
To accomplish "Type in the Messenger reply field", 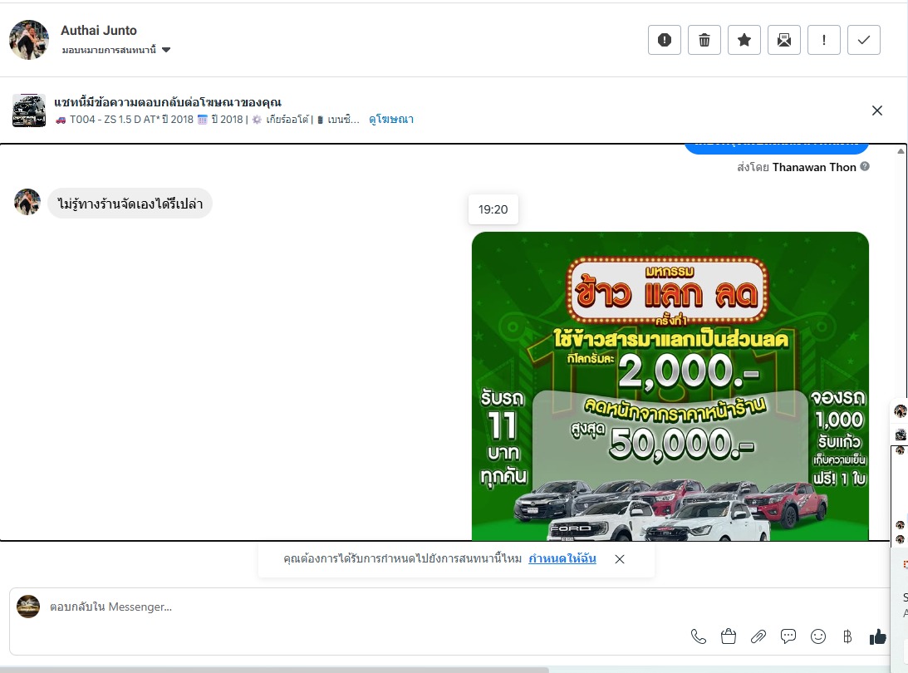I will click(332, 607).
